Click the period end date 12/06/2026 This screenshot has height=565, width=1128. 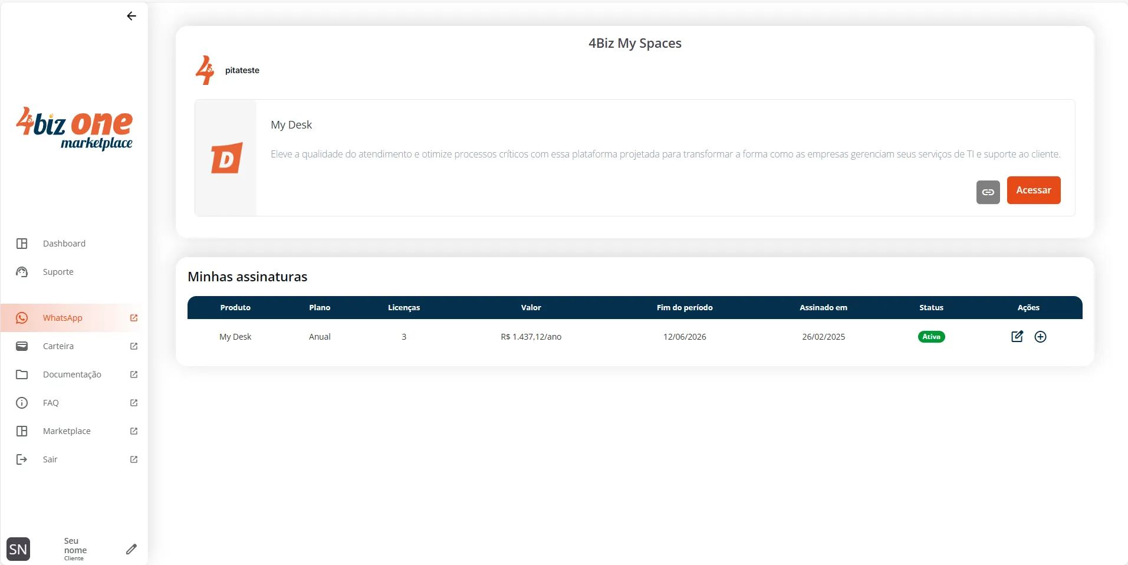685,337
